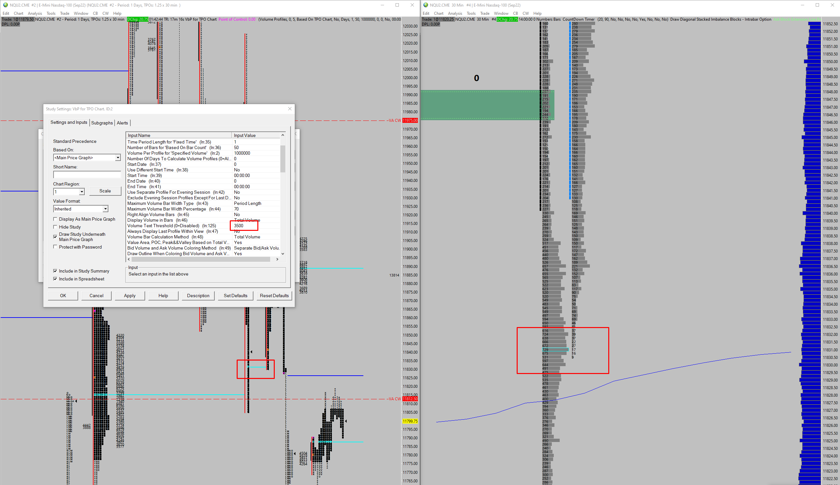Open the Based On dropdown
The height and width of the screenshot is (485, 840).
pyautogui.click(x=118, y=158)
